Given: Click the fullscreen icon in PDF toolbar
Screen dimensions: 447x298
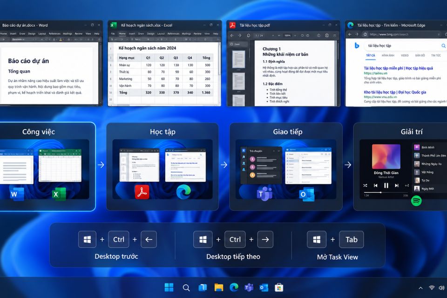Looking at the screenshot, I should coord(335,35).
